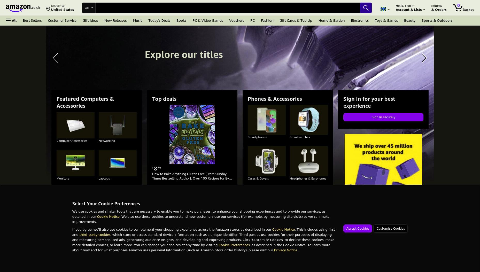
Task: Open Networking router image
Action: pyautogui.click(x=118, y=125)
